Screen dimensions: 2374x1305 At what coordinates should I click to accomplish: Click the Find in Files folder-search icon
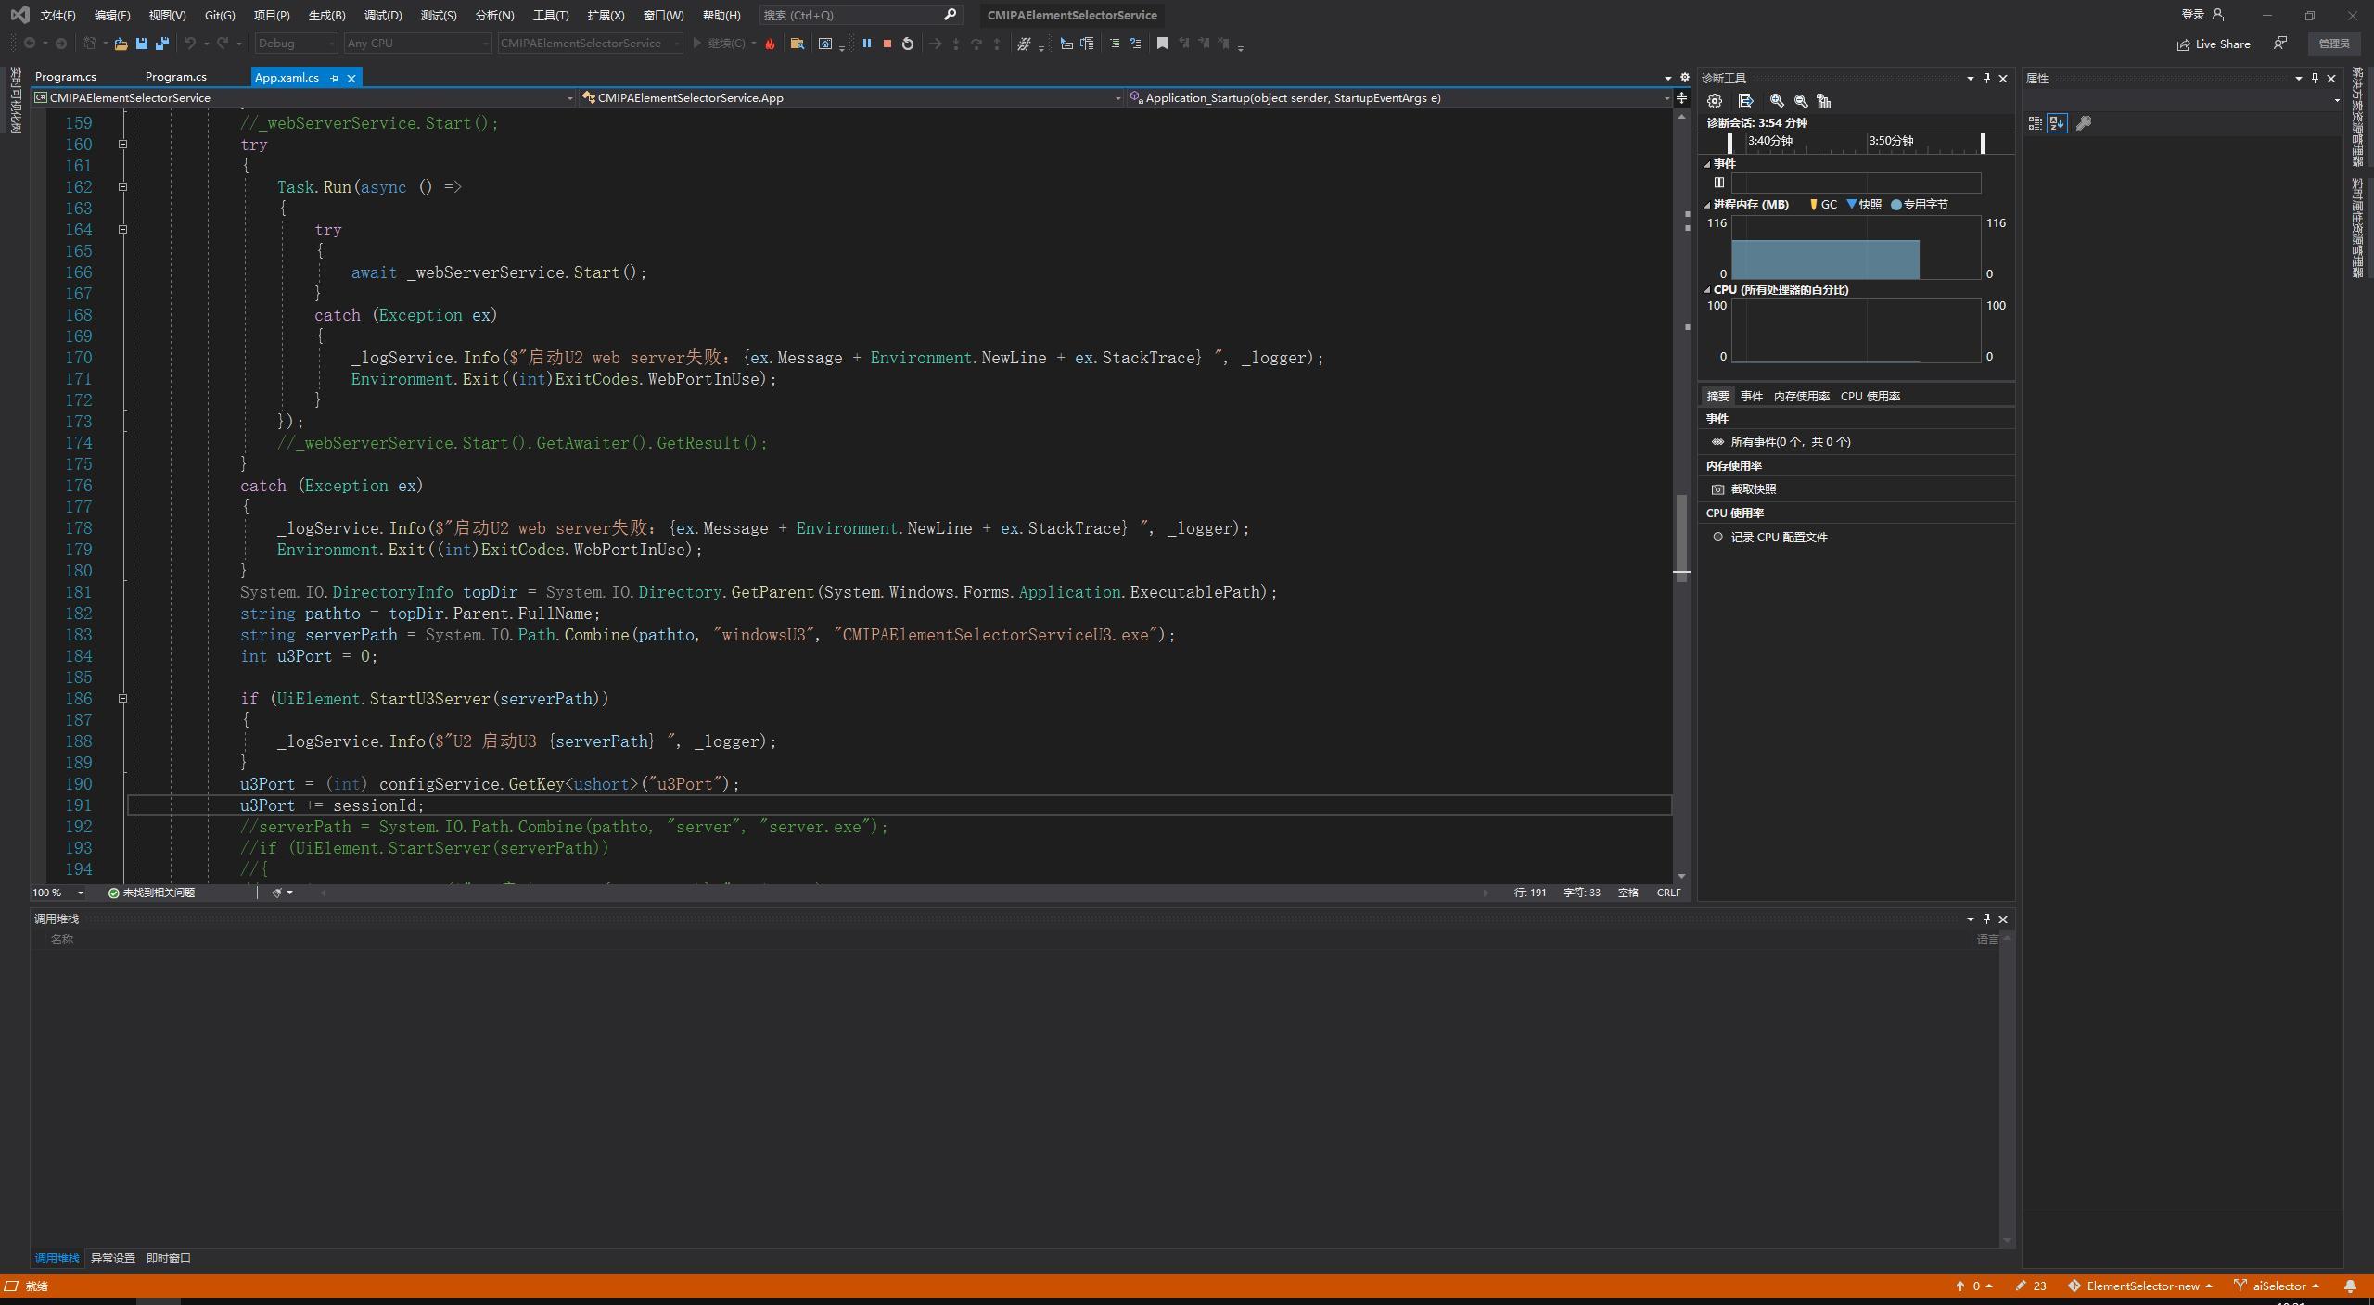[797, 44]
